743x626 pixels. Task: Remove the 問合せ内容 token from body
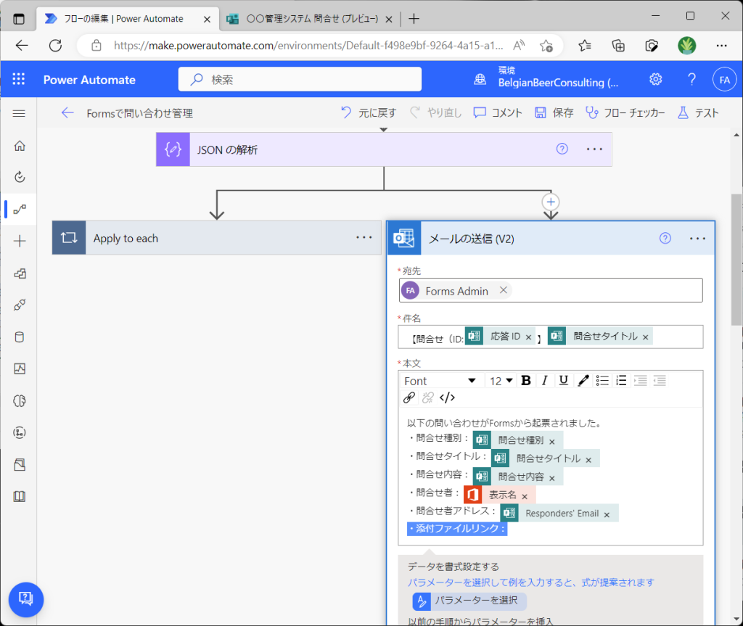pos(552,478)
